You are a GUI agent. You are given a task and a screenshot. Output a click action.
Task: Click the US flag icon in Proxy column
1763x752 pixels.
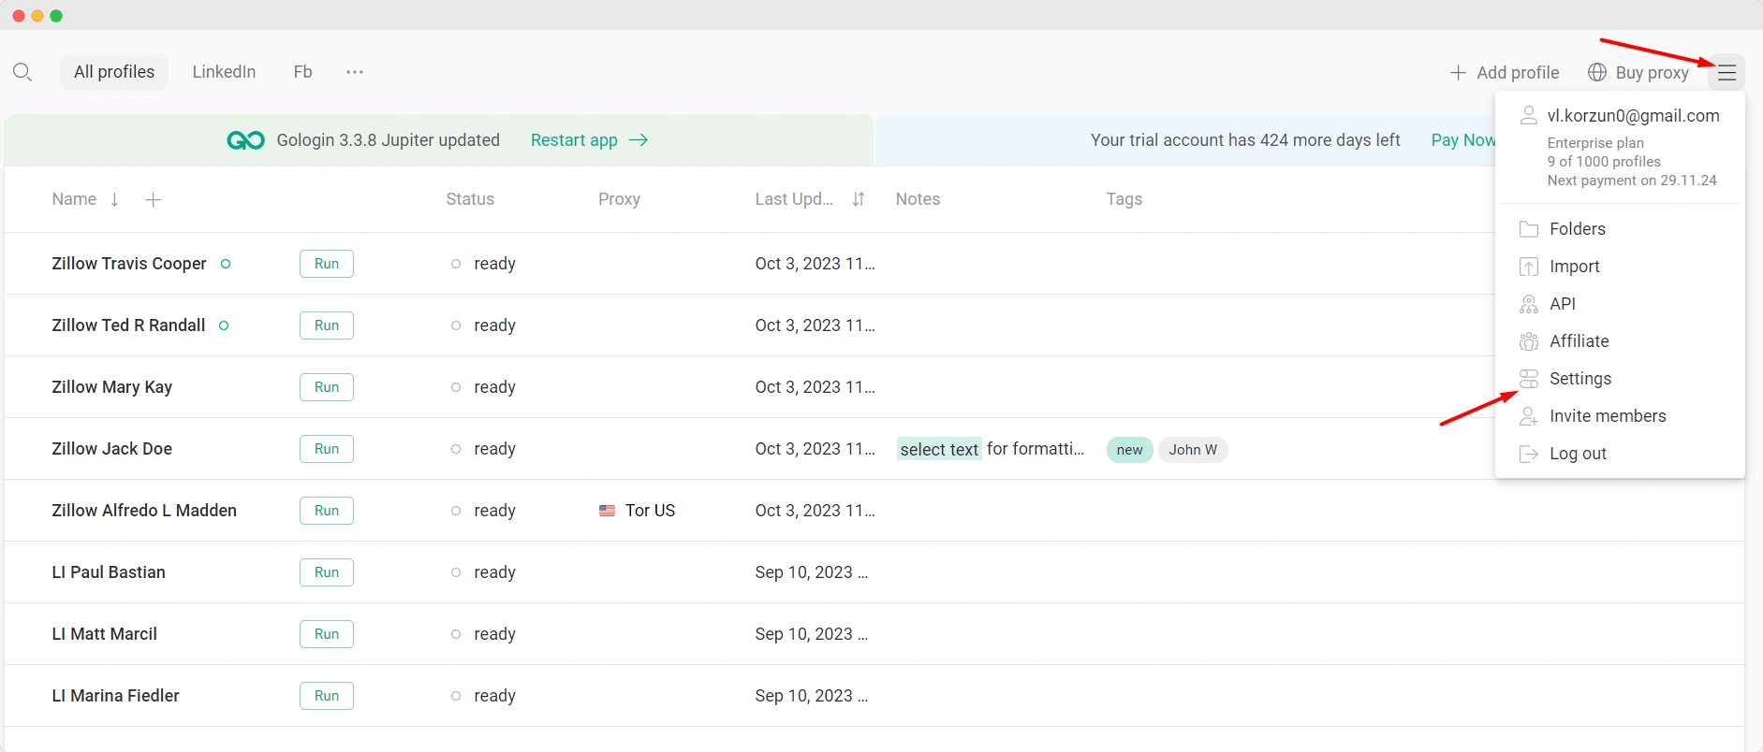(x=607, y=511)
